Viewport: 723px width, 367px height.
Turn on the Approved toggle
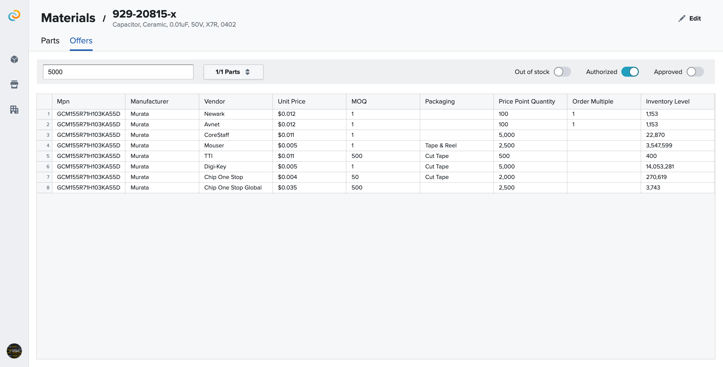pyautogui.click(x=695, y=72)
